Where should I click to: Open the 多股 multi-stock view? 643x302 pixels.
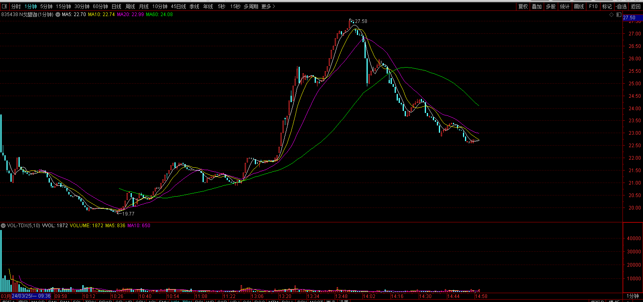point(551,6)
